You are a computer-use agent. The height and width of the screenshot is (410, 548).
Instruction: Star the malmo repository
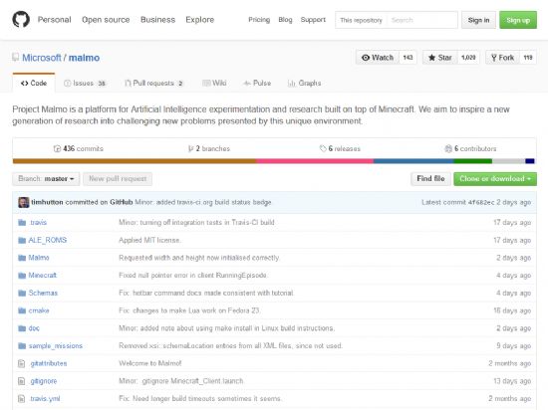point(440,58)
